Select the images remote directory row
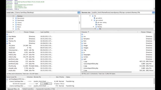 click(x=117, y=48)
